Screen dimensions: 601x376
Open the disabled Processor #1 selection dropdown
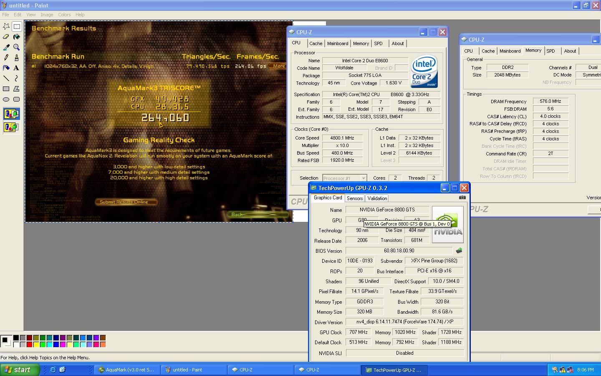(x=344, y=178)
